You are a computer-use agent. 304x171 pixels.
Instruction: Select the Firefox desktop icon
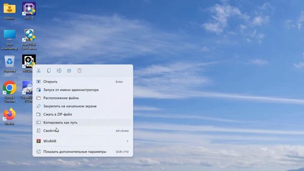coord(9,116)
